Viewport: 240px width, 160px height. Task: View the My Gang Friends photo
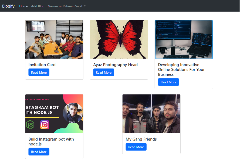coord(151,114)
